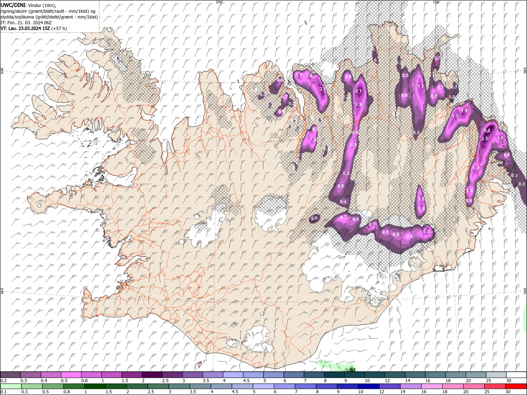Select the pale green 0.1 rain legend swatch
The image size is (527, 395).
[x=11, y=386]
